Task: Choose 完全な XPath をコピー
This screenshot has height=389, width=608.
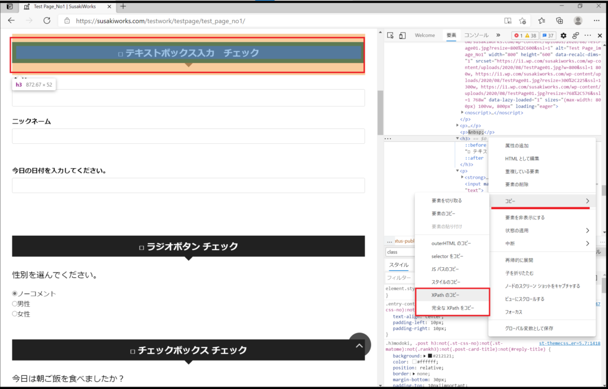Action: click(452, 308)
